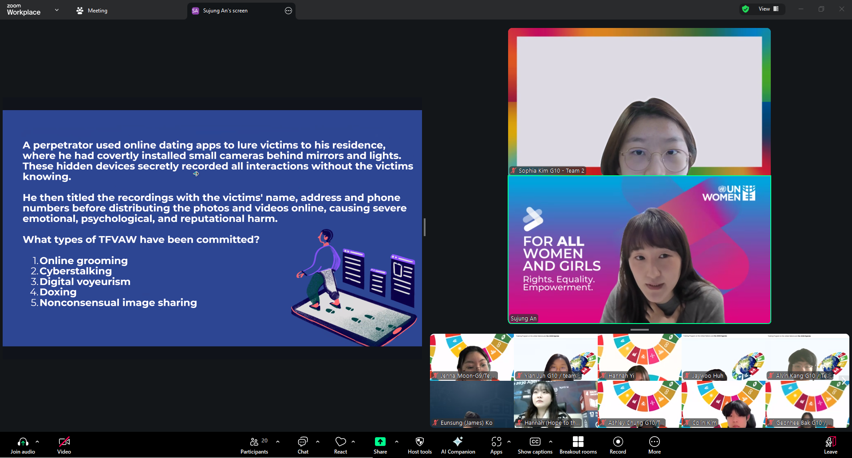Viewport: 852px width, 458px height.
Task: Open screen share options ellipsis icon
Action: click(288, 11)
